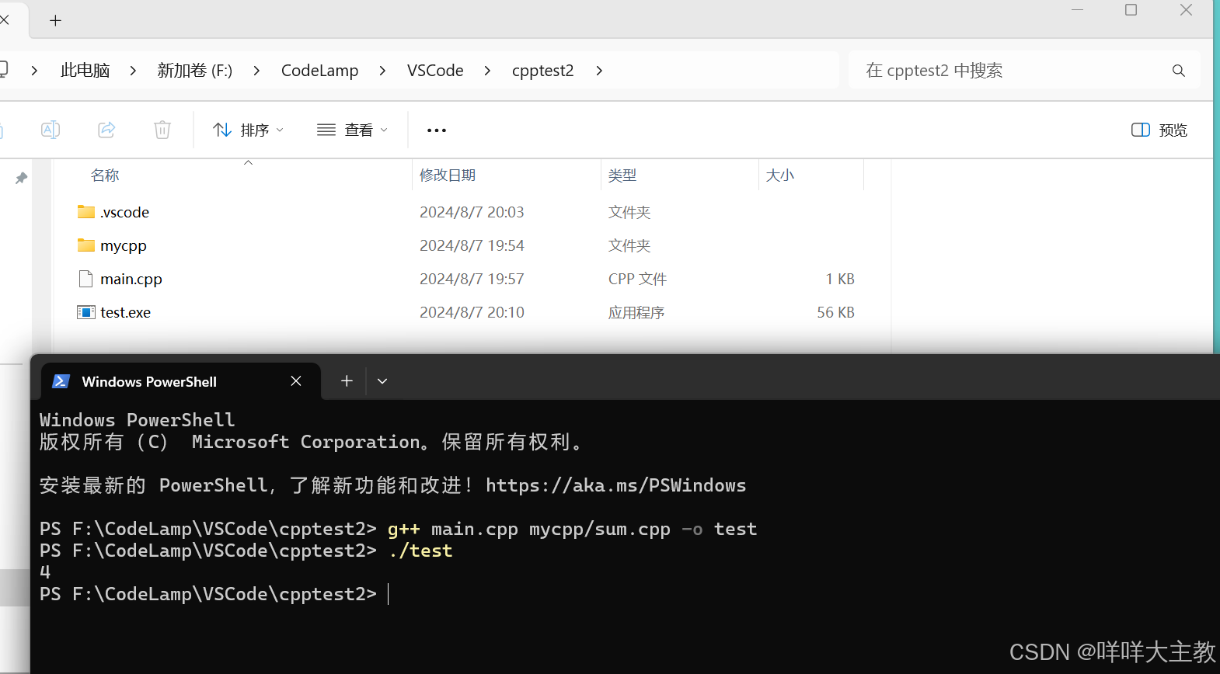Go to CodeLamp breadcrumb folder
This screenshot has height=674, width=1220.
320,71
